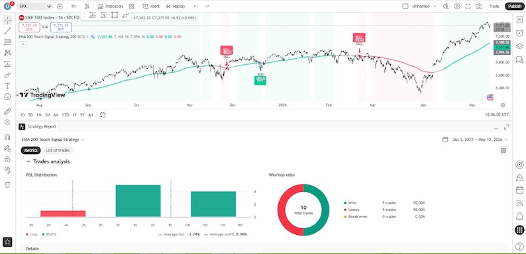The image size is (526, 254).
Task: Select the crosshair cursor tool
Action: click(x=7, y=20)
